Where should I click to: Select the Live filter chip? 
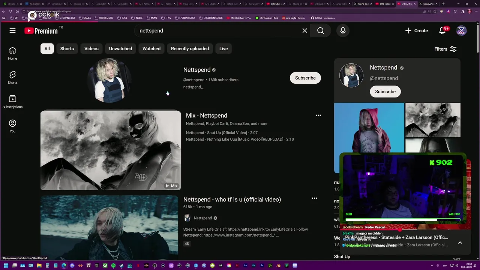[x=223, y=49]
